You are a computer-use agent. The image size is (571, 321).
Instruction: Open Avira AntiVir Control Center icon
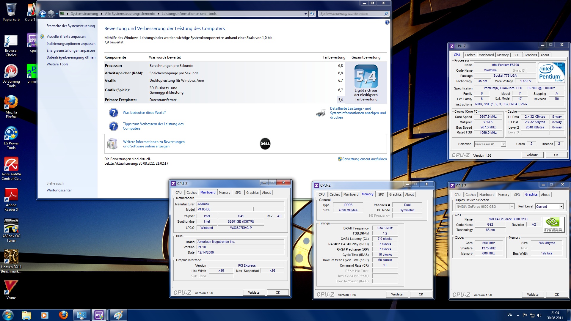point(11,169)
